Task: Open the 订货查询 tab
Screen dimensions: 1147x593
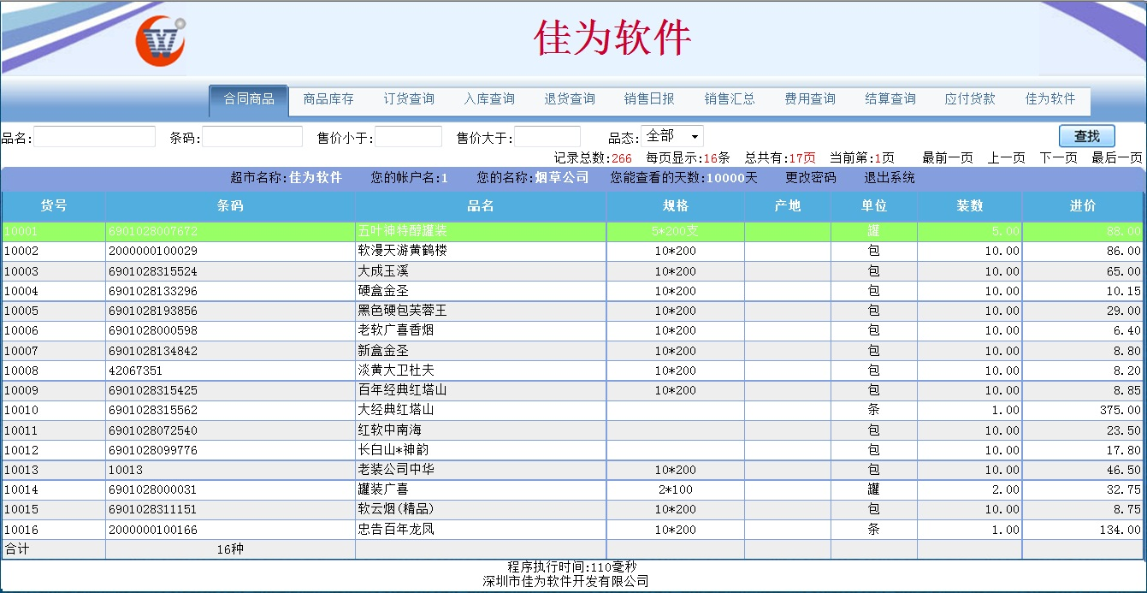Action: pos(409,99)
